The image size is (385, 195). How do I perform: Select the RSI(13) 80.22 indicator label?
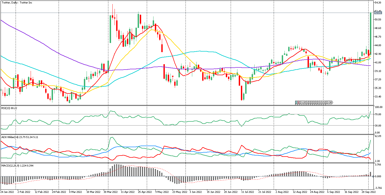pyautogui.click(x=9, y=108)
